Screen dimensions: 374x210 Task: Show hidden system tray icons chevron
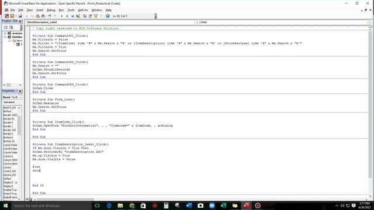click(337, 205)
